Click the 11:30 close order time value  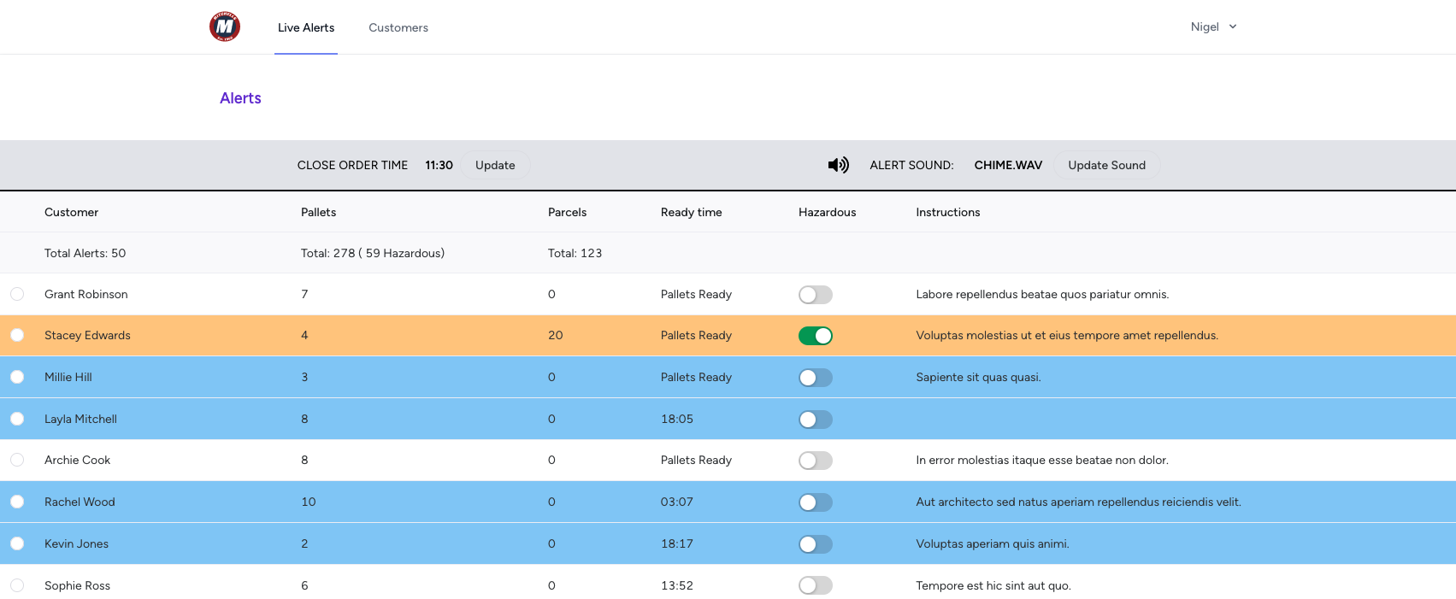[439, 165]
